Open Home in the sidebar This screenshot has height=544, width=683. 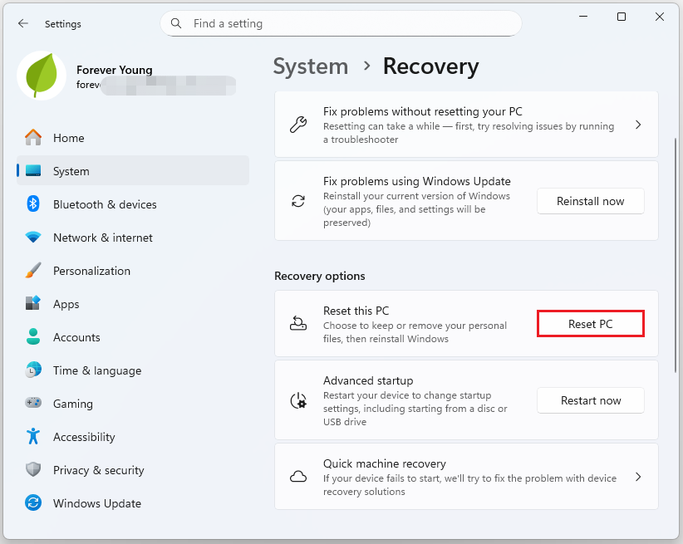(133, 138)
